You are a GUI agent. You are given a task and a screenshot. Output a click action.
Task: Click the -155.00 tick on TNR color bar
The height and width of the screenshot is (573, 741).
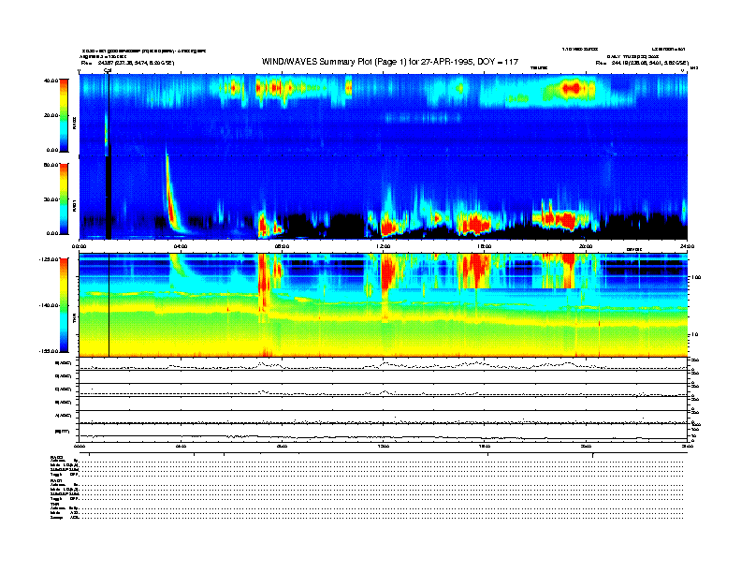click(x=49, y=351)
